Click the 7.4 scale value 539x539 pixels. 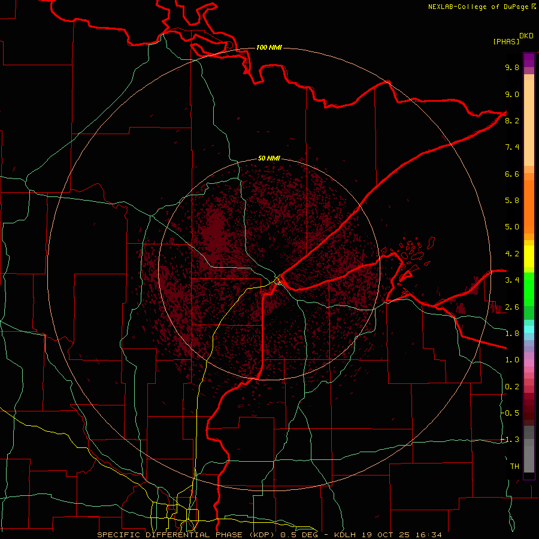tap(512, 147)
